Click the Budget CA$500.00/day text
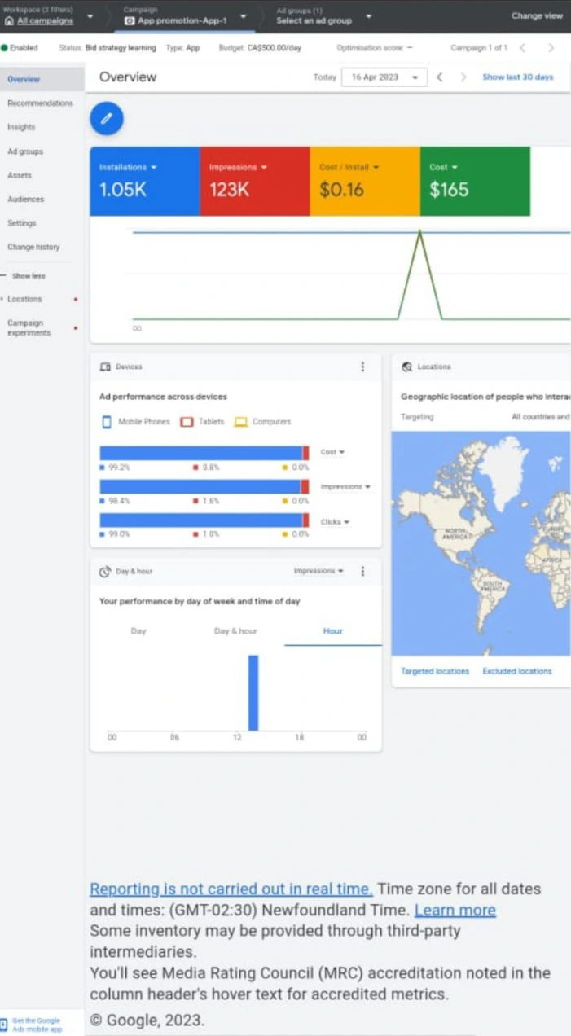This screenshot has width=571, height=1036. click(260, 48)
